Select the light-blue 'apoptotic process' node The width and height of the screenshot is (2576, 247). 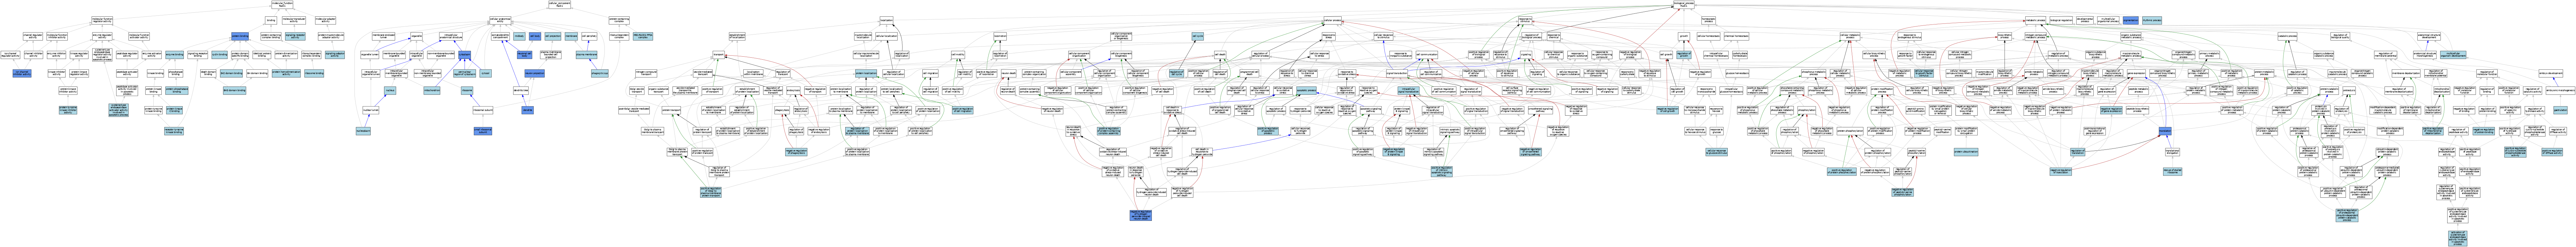point(1306,91)
